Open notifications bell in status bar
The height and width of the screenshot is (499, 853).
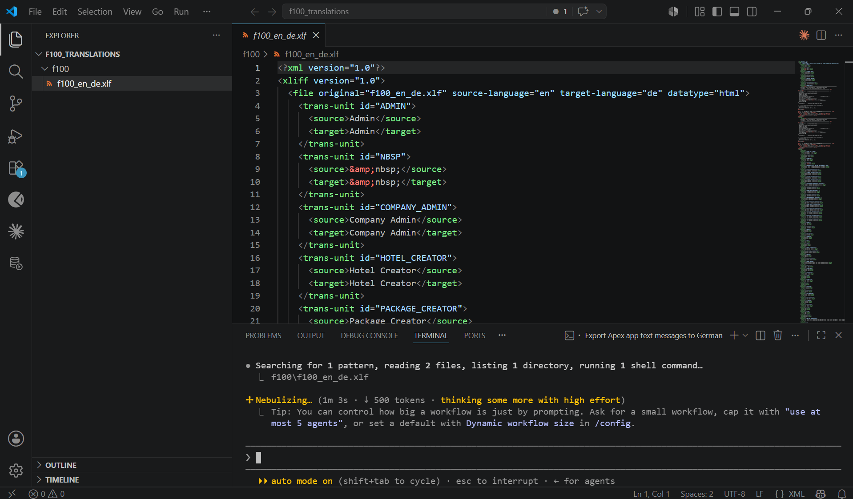point(841,494)
